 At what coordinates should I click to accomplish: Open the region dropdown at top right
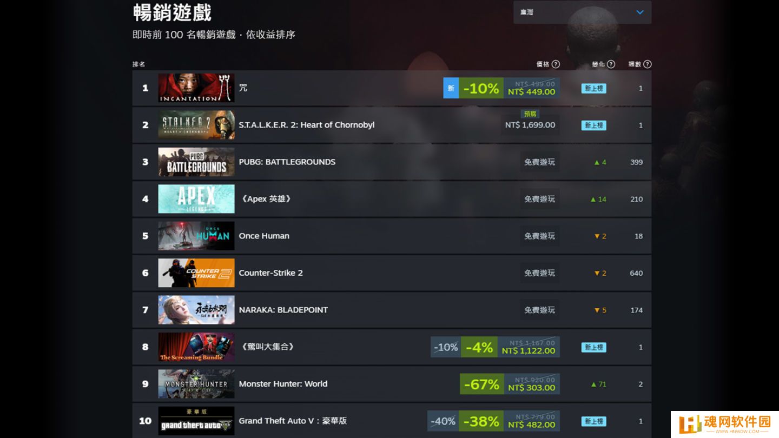pos(582,12)
